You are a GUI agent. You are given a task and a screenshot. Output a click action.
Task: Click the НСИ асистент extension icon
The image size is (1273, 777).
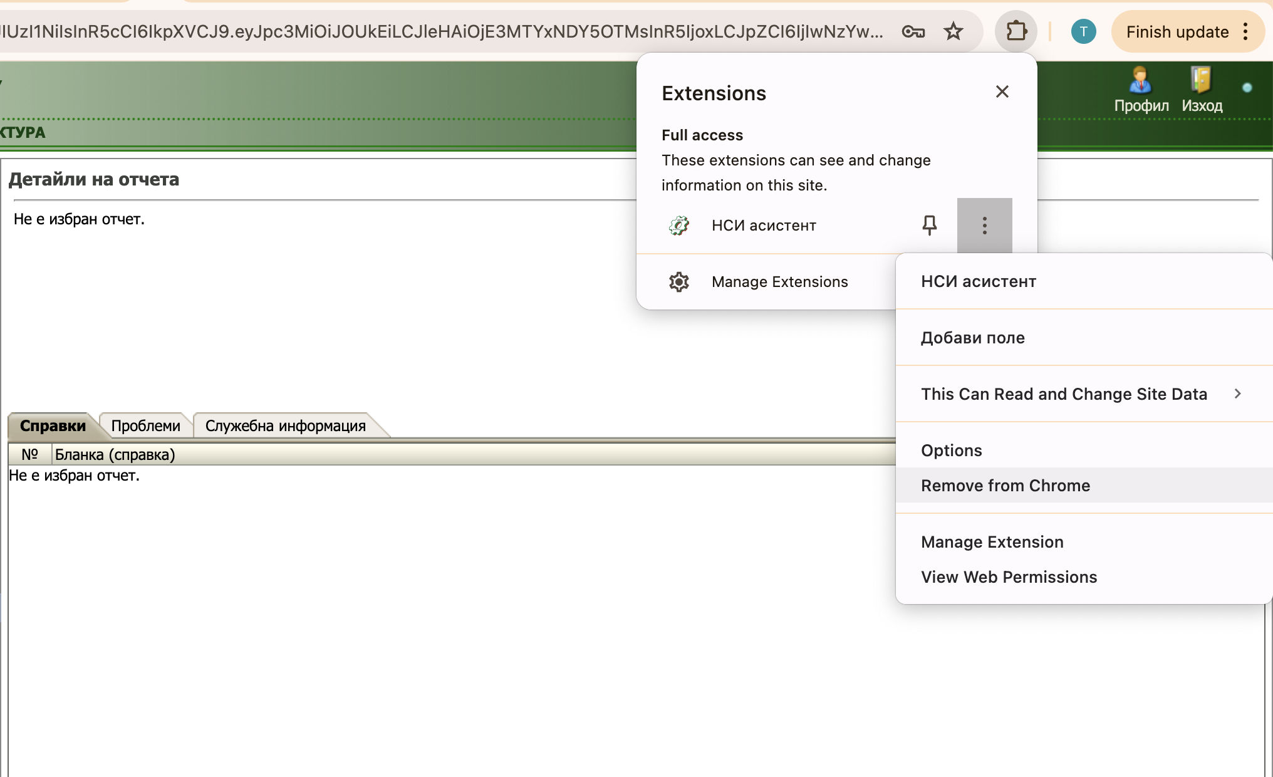tap(680, 226)
